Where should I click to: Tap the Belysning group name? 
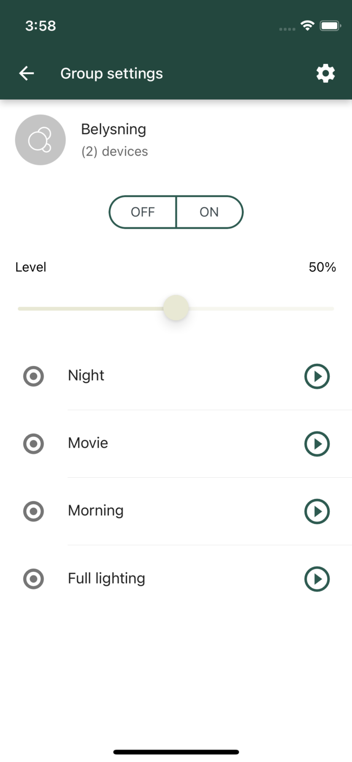click(x=114, y=130)
